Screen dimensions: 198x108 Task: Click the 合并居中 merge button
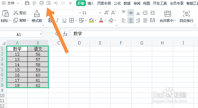click(168, 16)
